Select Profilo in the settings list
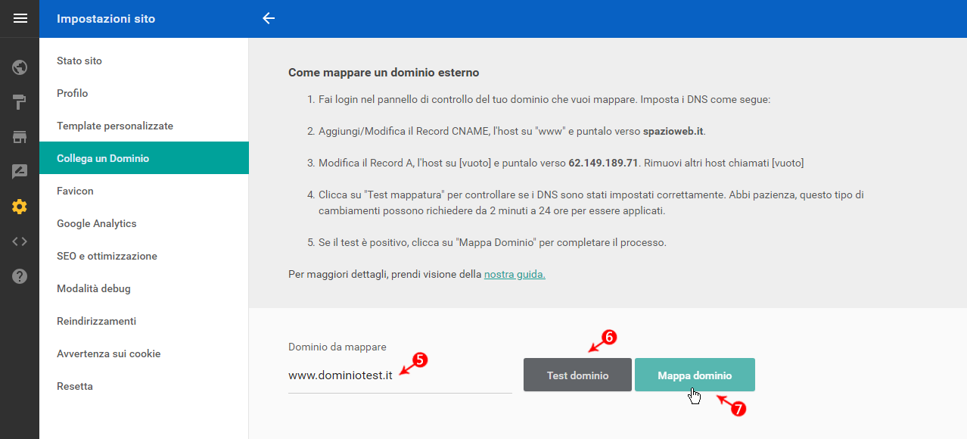This screenshot has height=439, width=967. tap(73, 93)
